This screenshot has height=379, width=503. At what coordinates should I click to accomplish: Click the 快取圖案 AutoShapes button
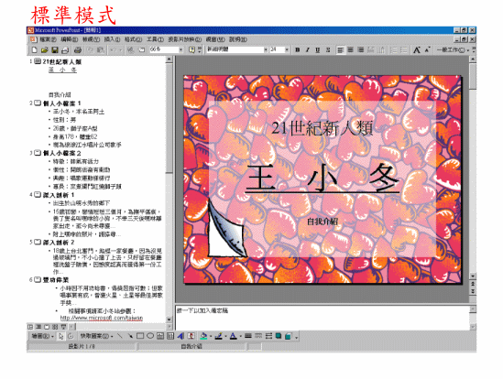point(96,336)
